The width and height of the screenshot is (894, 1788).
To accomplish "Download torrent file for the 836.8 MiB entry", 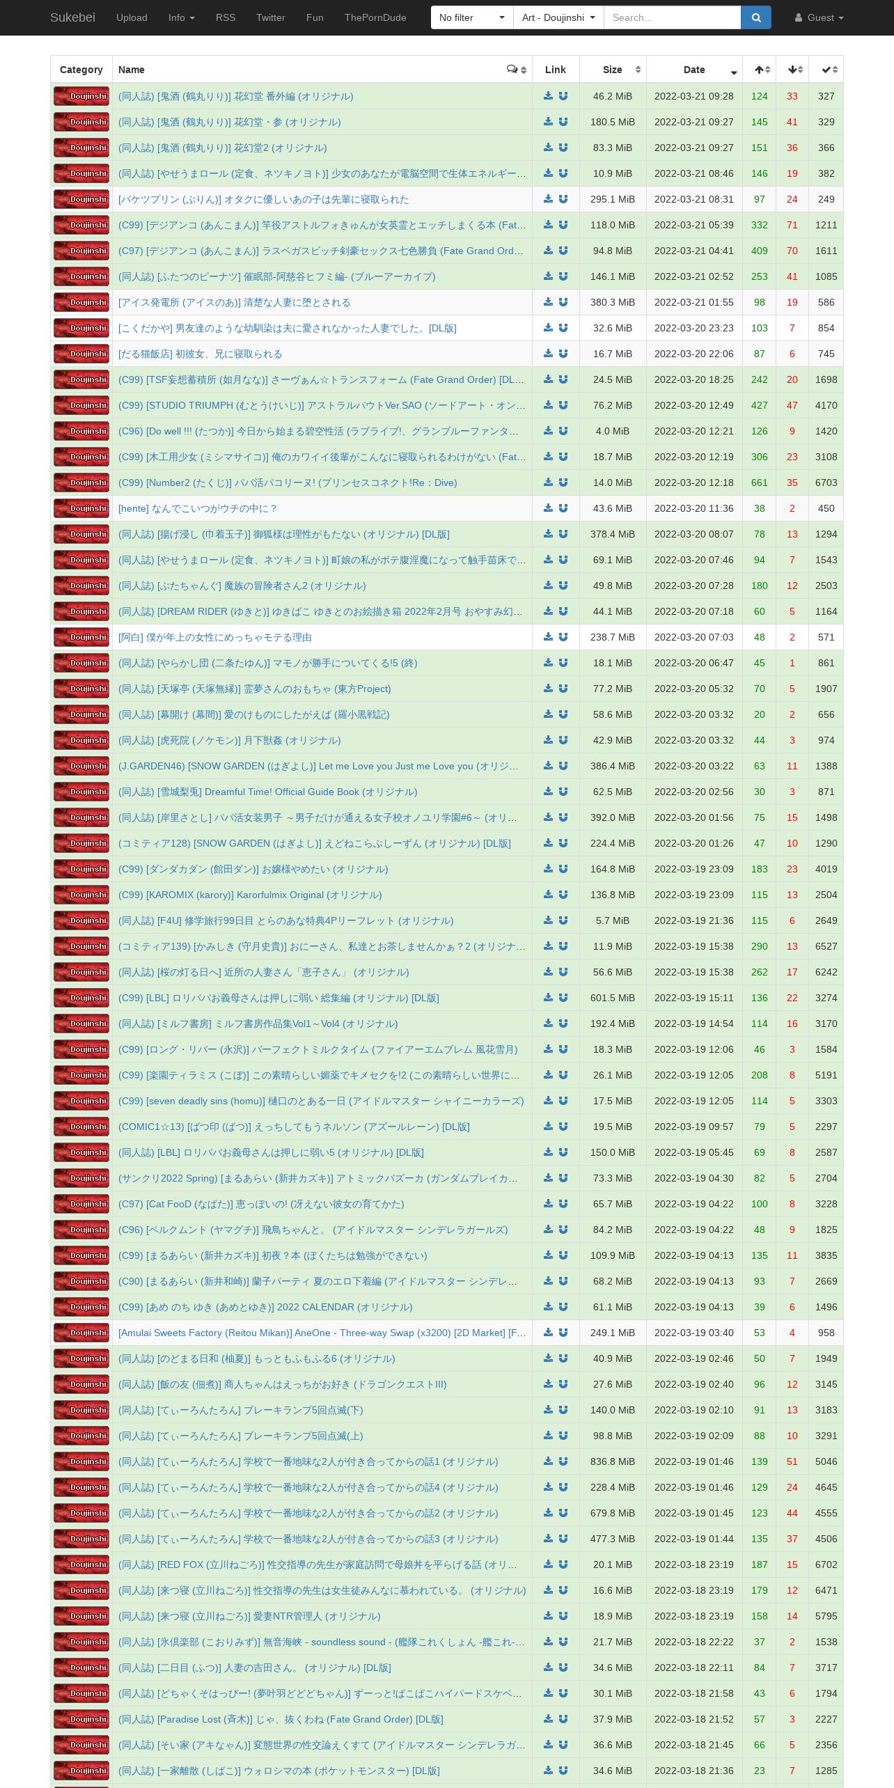I will (549, 1461).
